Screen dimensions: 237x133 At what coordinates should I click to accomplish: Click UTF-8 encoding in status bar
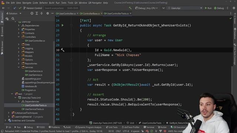[x=126, y=131]
